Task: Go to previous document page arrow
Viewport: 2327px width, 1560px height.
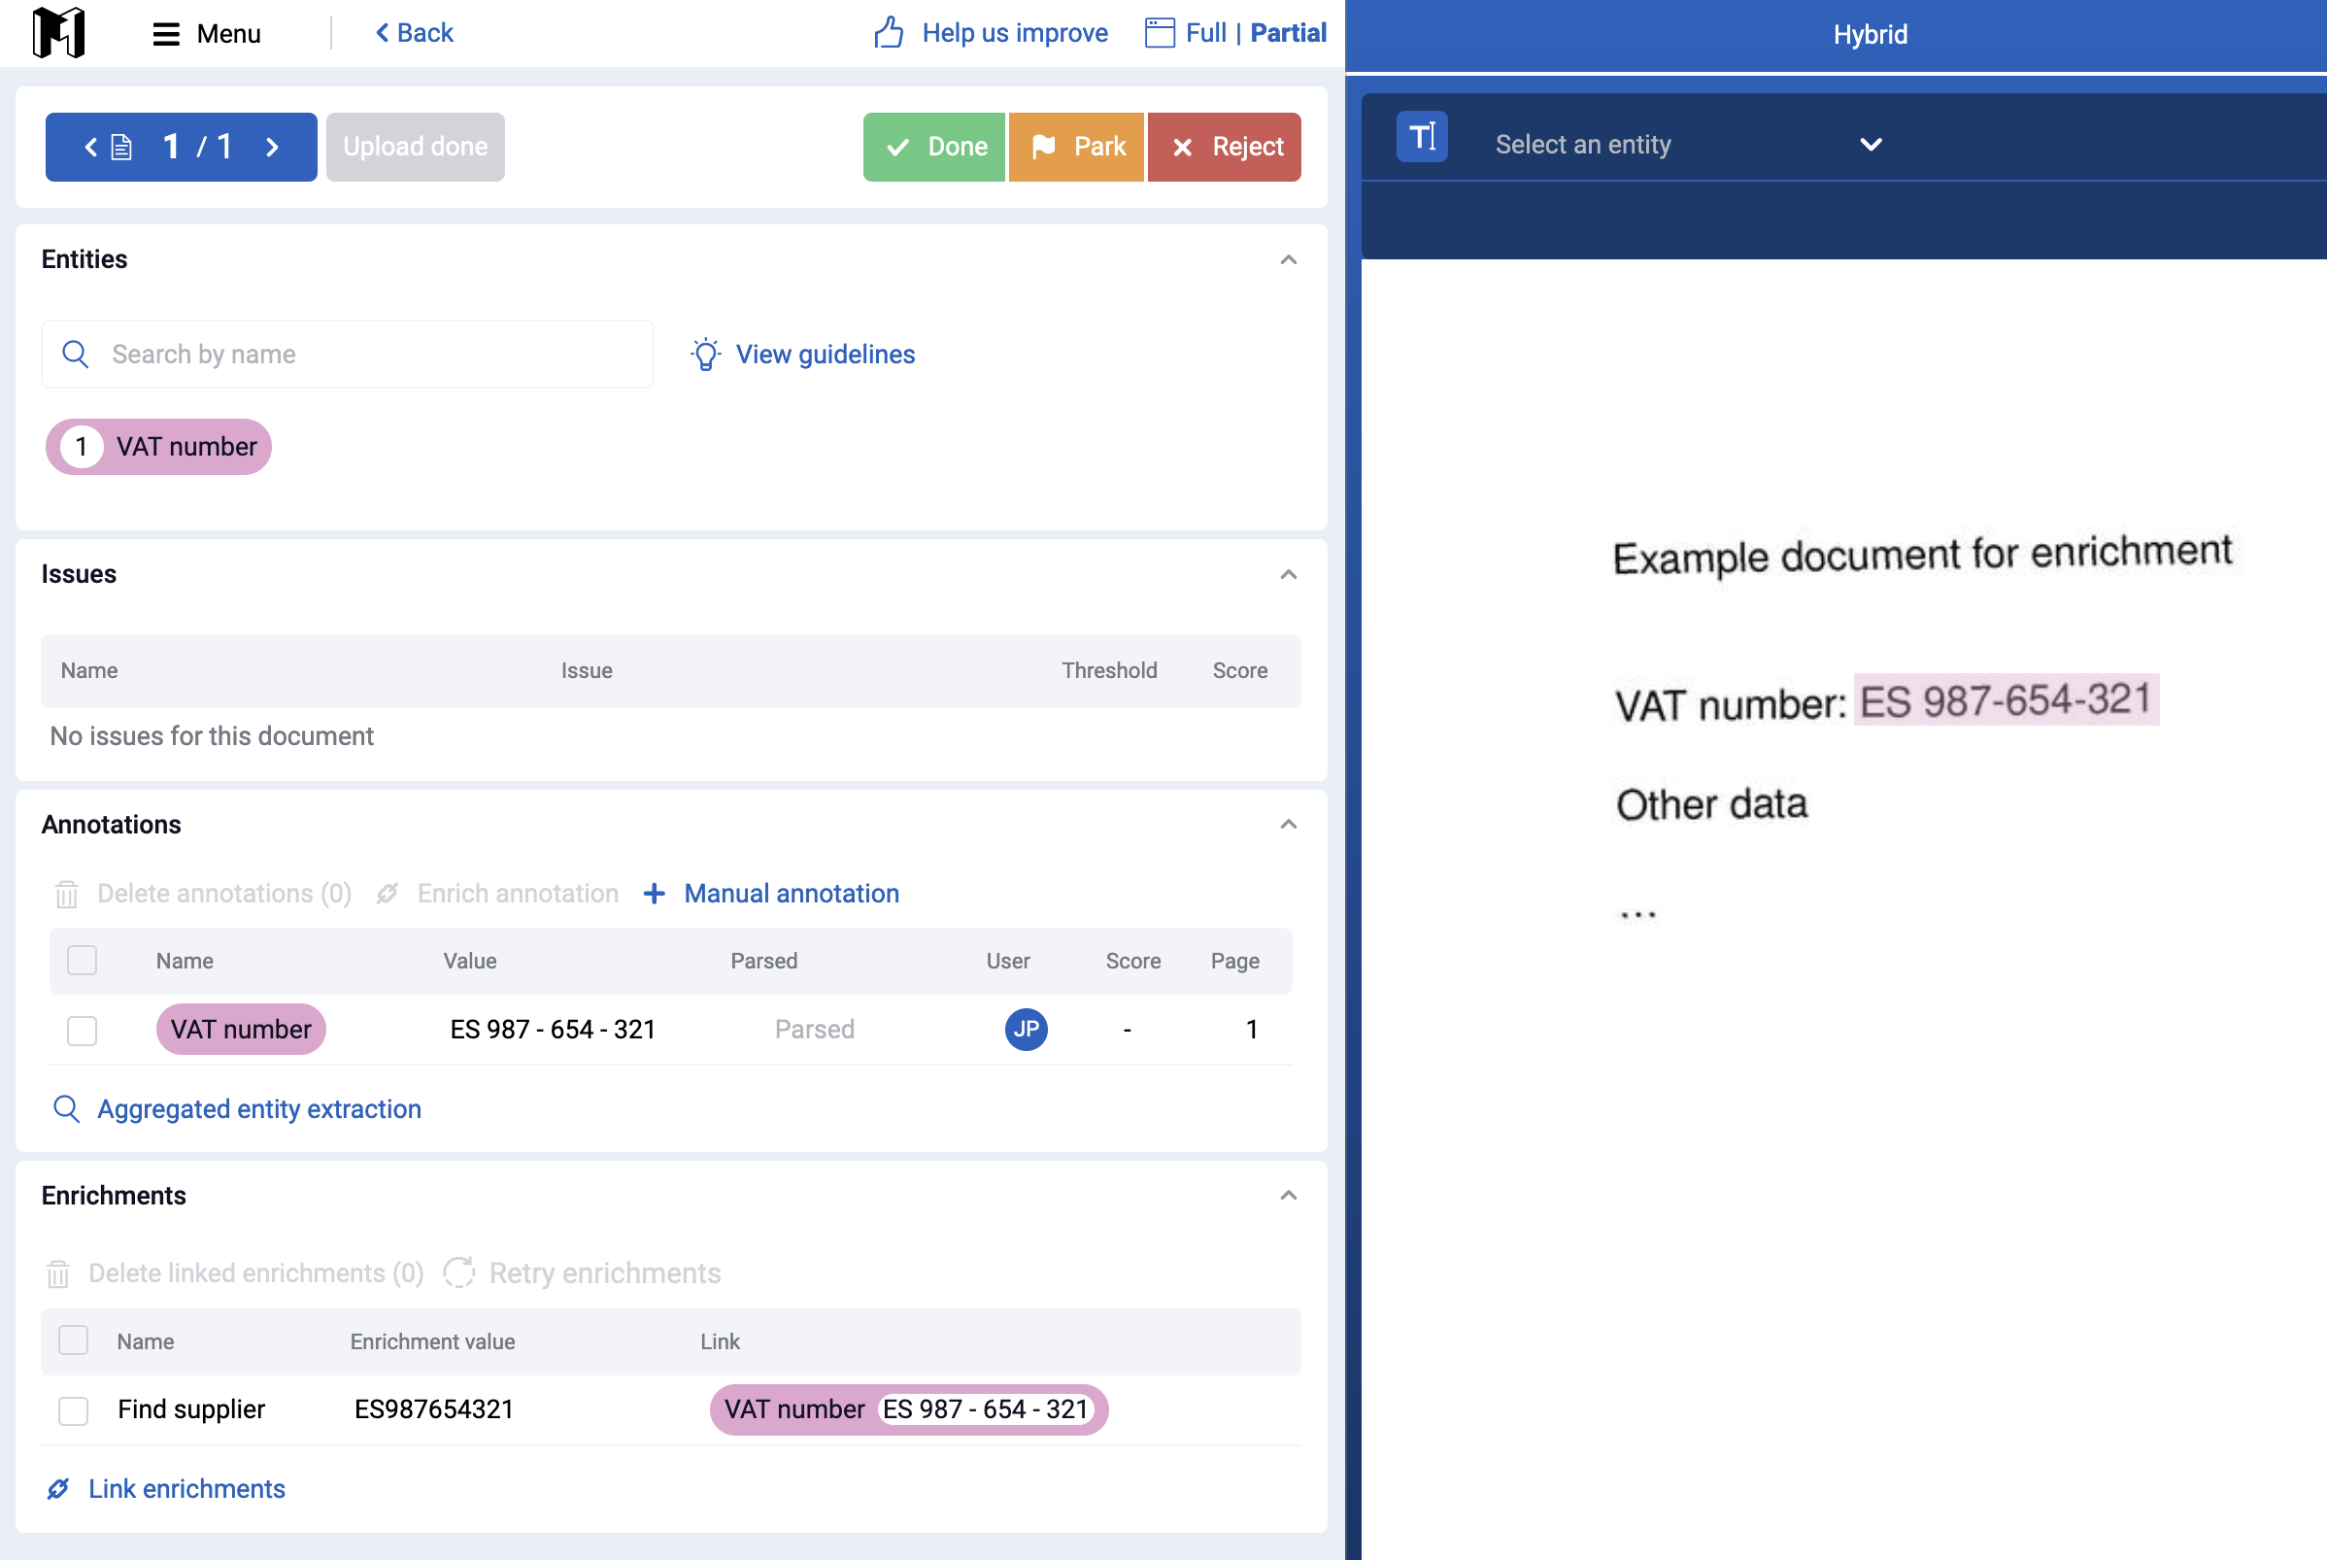Action: pos(90,148)
